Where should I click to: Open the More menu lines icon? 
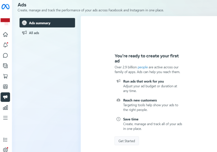point(5,118)
